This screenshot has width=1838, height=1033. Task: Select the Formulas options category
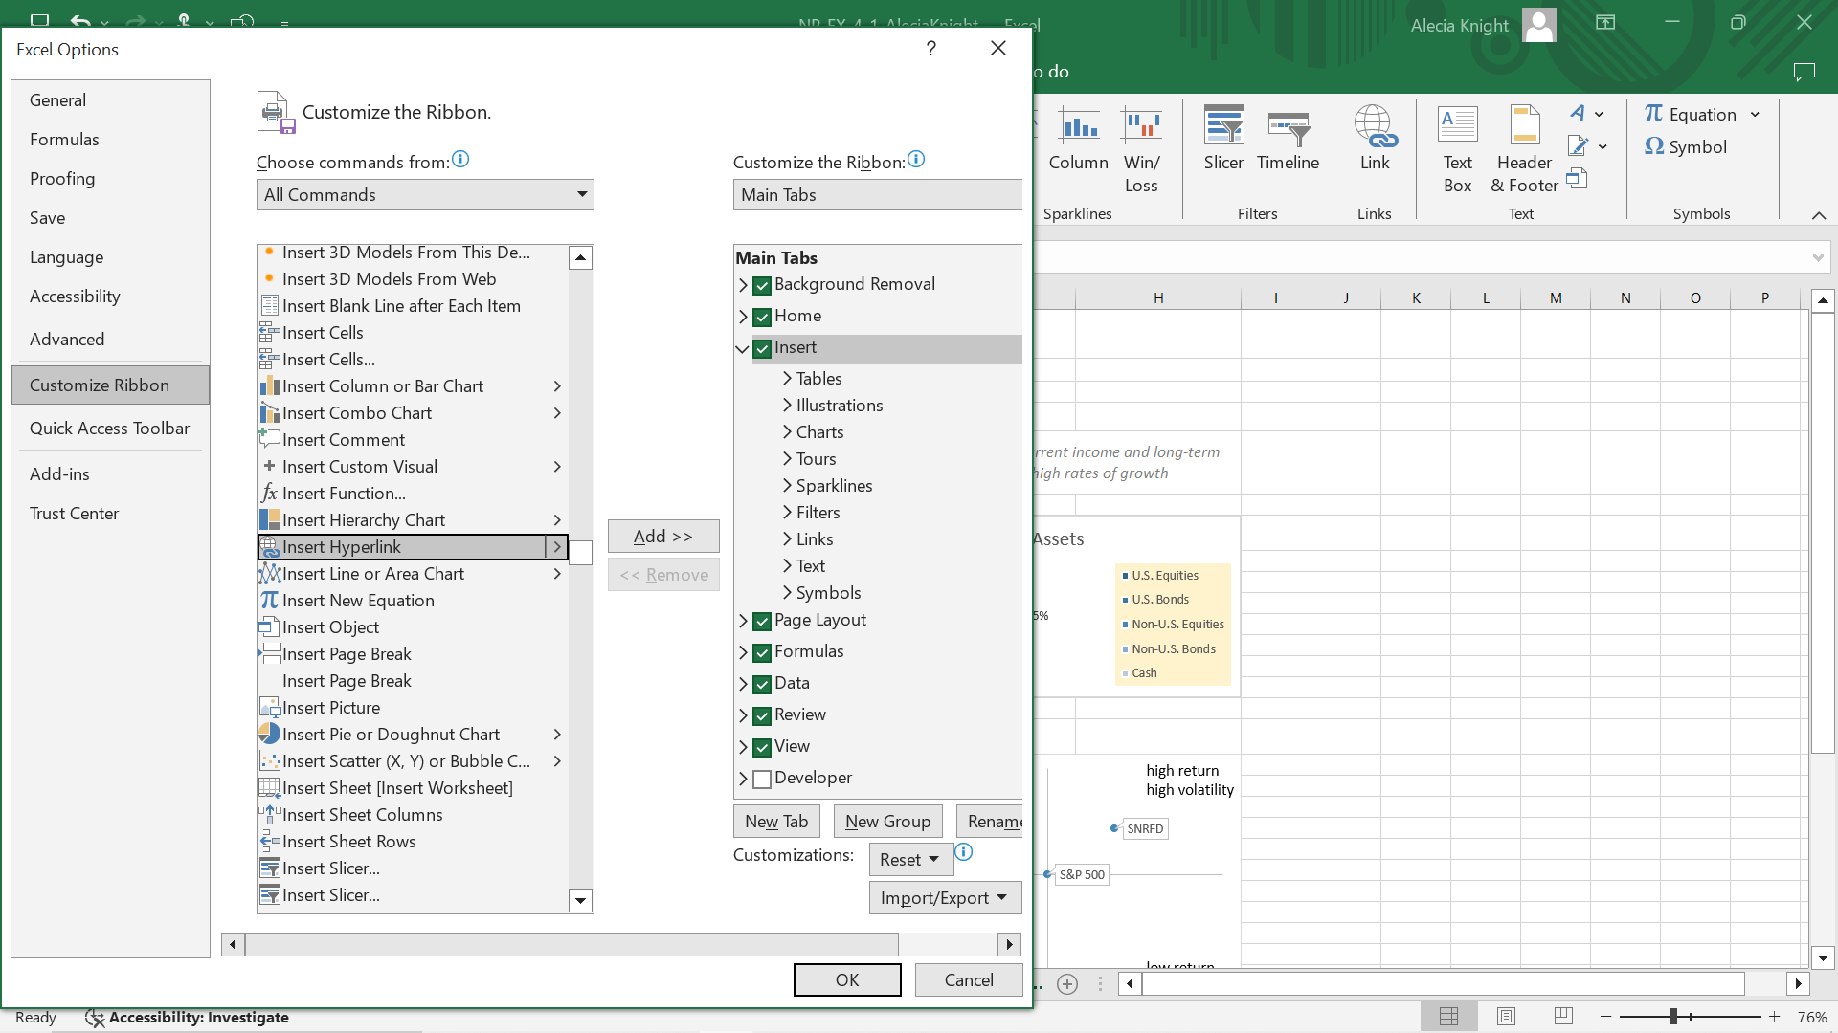point(110,139)
